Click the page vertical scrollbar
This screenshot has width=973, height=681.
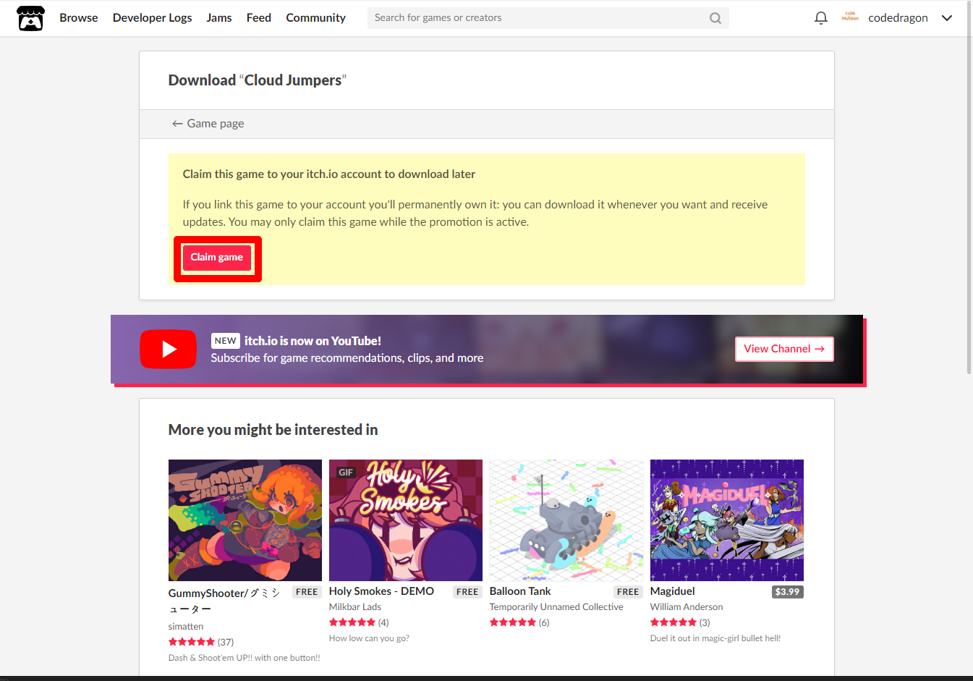click(x=969, y=188)
